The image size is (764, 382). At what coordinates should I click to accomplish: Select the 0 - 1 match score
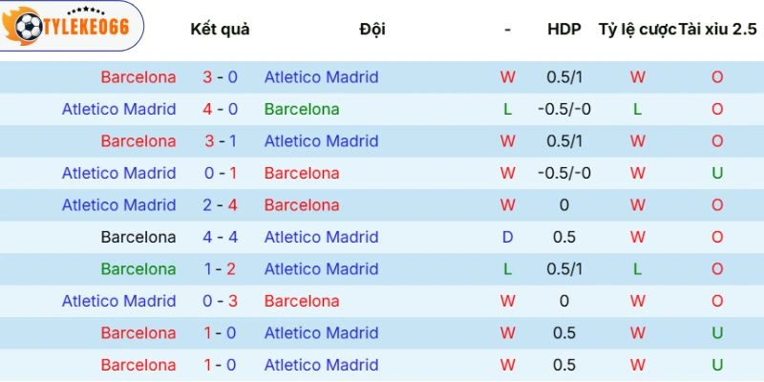pyautogui.click(x=220, y=173)
